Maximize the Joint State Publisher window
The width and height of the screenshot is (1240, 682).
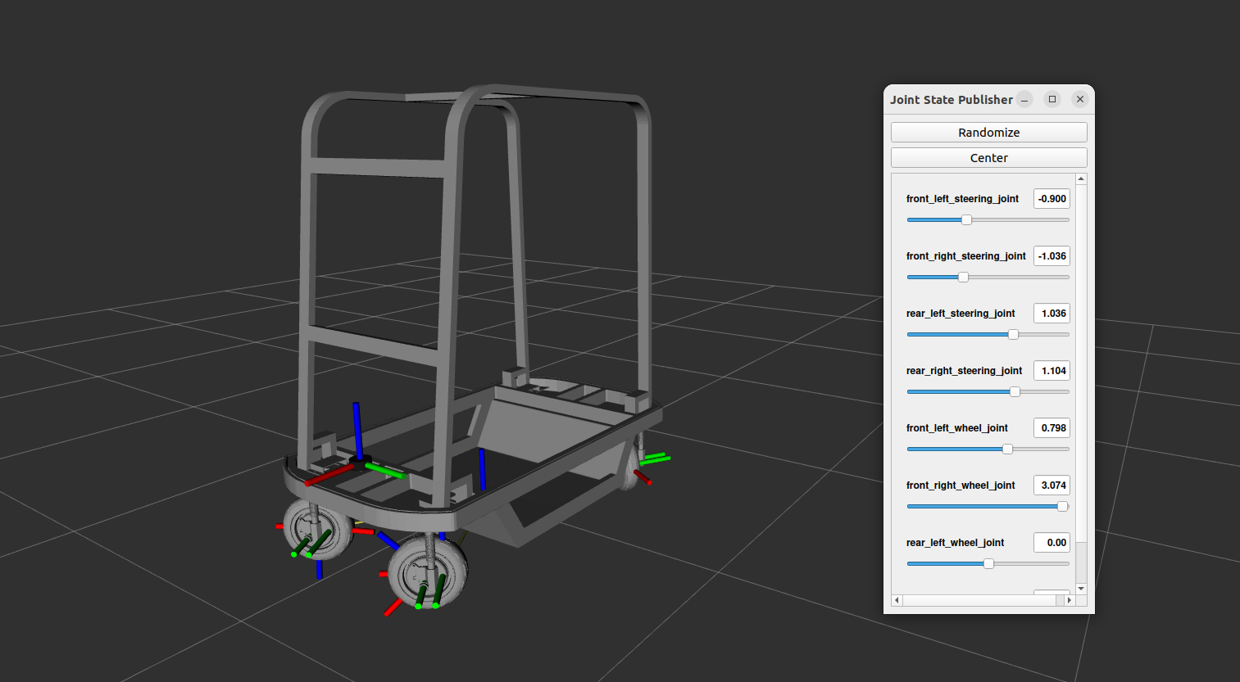(1052, 99)
